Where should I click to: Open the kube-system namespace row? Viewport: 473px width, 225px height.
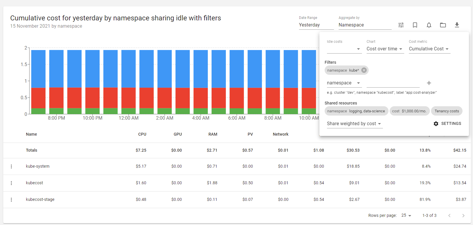click(x=38, y=166)
